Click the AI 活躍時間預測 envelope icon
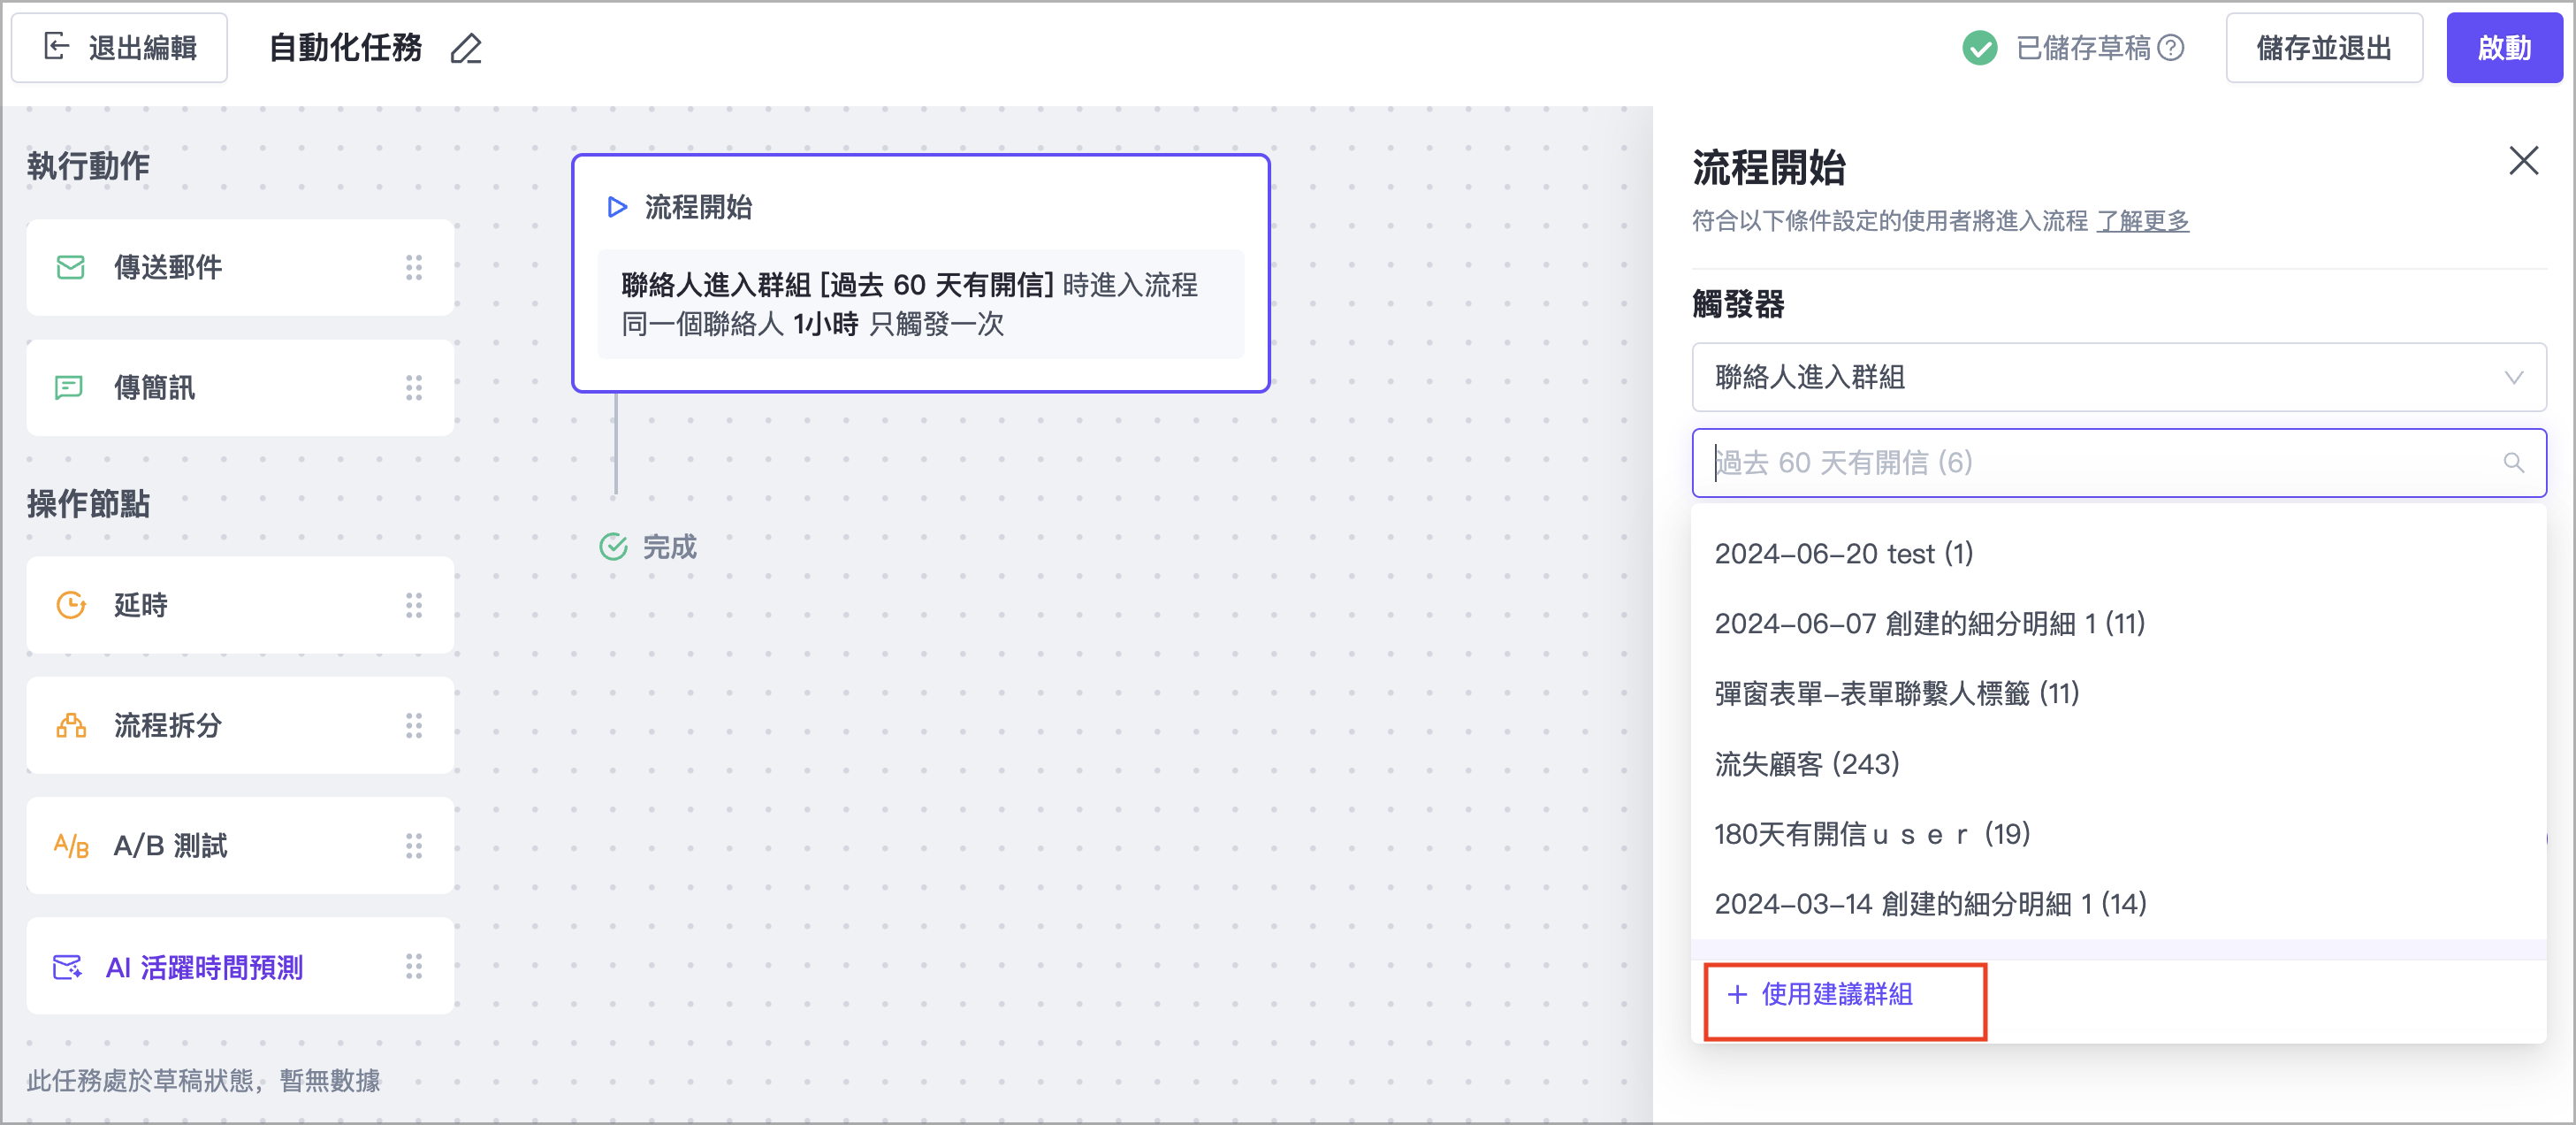Image resolution: width=2576 pixels, height=1125 pixels. (68, 967)
